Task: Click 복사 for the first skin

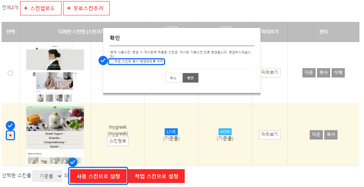Action: click(323, 73)
